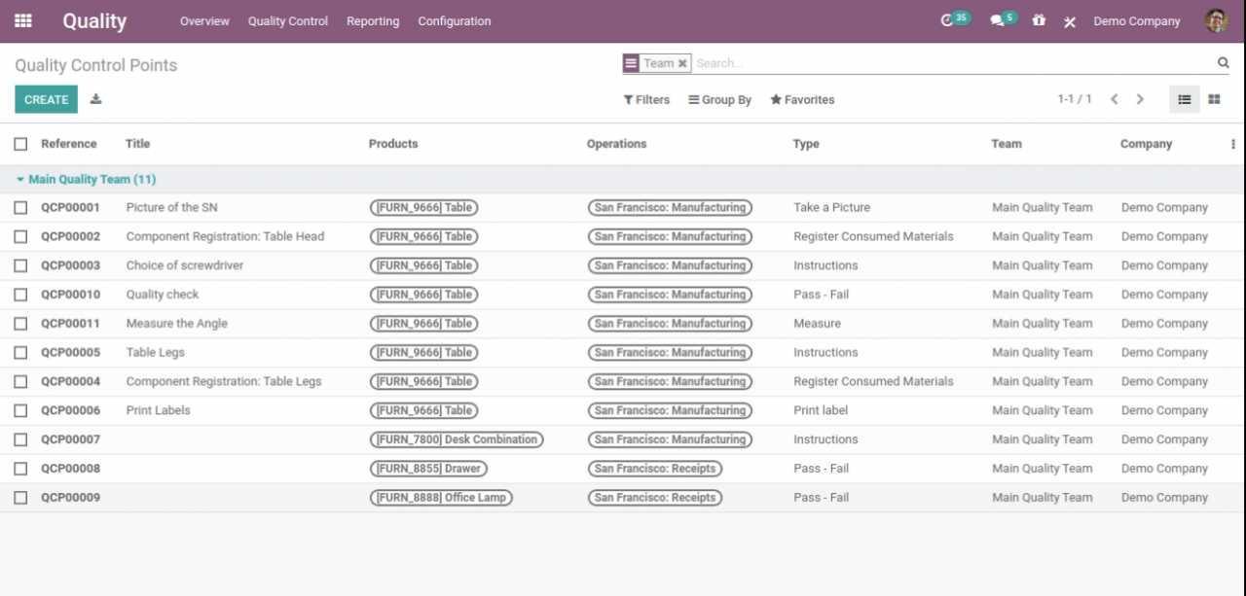The height and width of the screenshot is (596, 1246).
Task: Switch to Kanban view
Action: pos(1215,98)
